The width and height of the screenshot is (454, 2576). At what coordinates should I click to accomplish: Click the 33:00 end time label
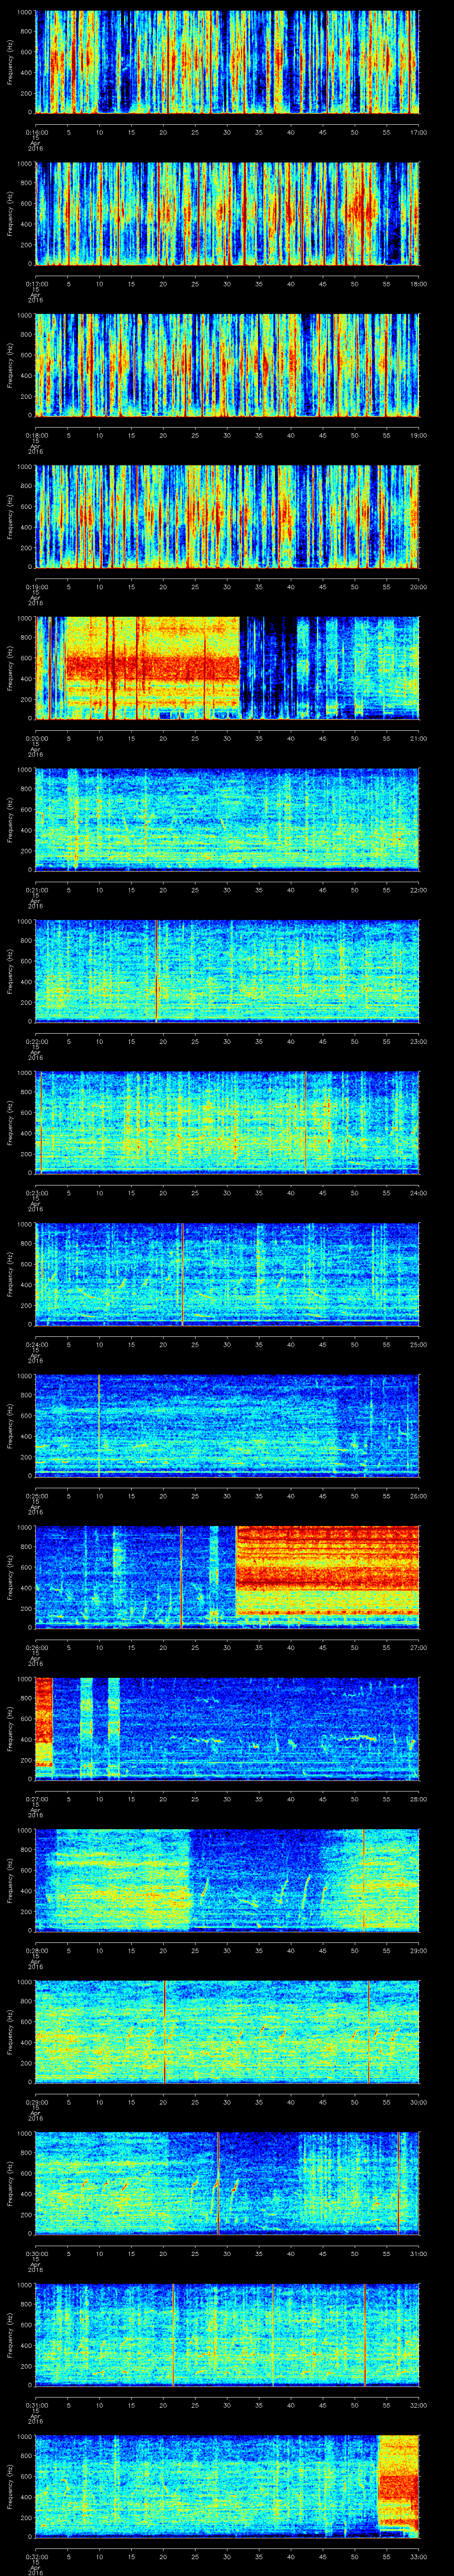click(x=419, y=2556)
